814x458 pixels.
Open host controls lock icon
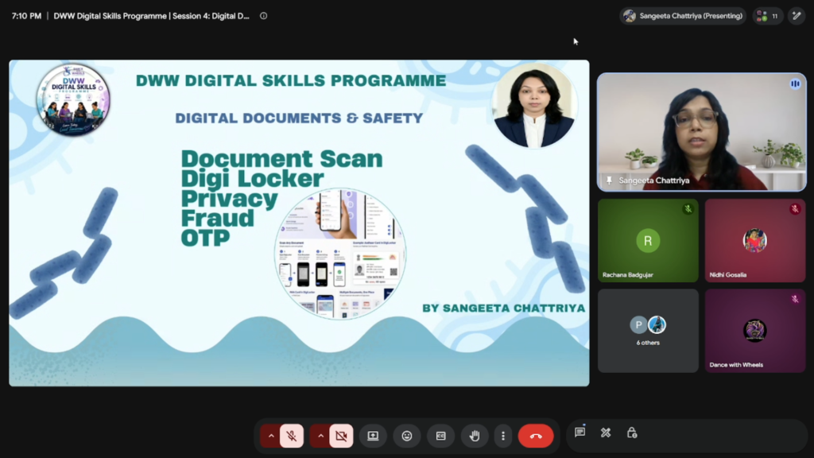[x=632, y=433]
